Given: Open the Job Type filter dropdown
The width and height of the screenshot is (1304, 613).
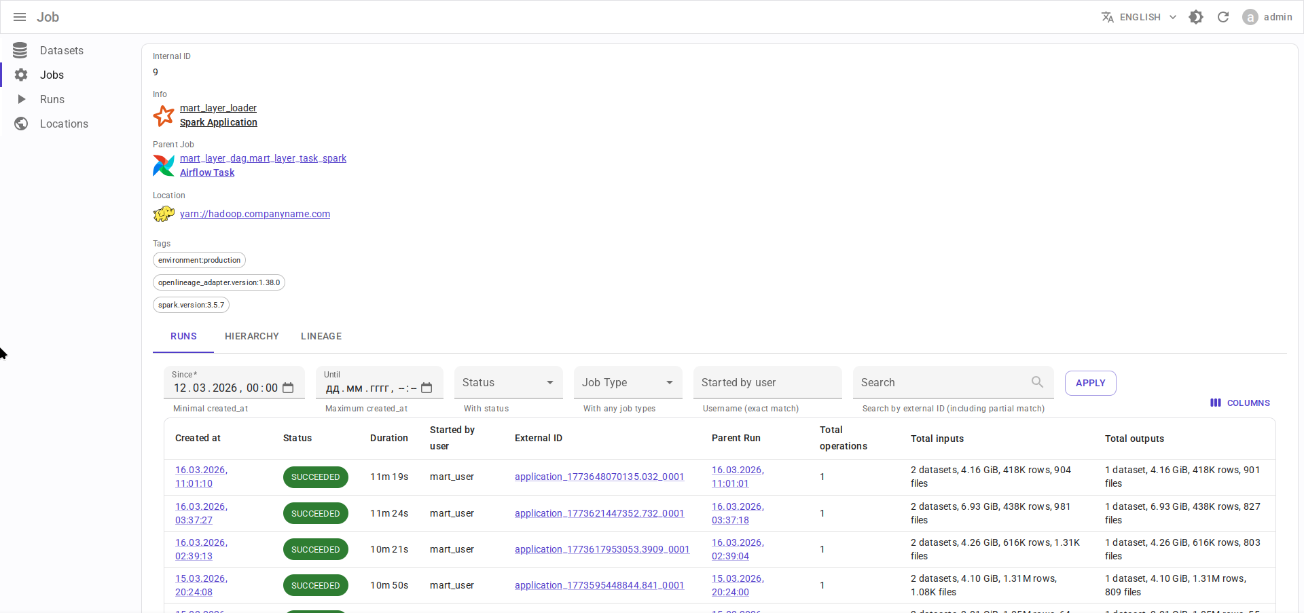Looking at the screenshot, I should pos(628,382).
